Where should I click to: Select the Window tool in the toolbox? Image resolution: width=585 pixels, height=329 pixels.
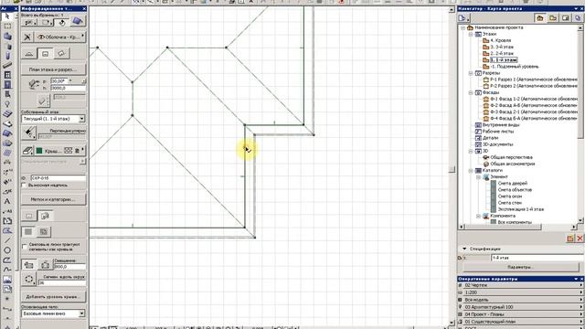[x=7, y=75]
